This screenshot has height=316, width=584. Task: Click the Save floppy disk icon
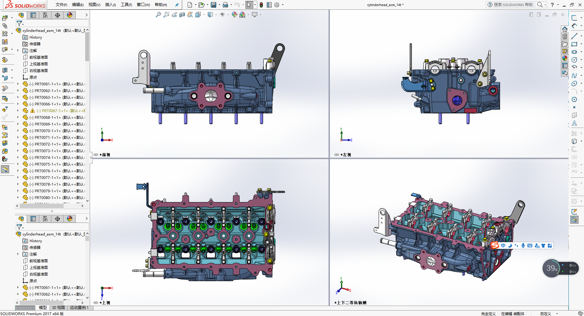(214, 5)
